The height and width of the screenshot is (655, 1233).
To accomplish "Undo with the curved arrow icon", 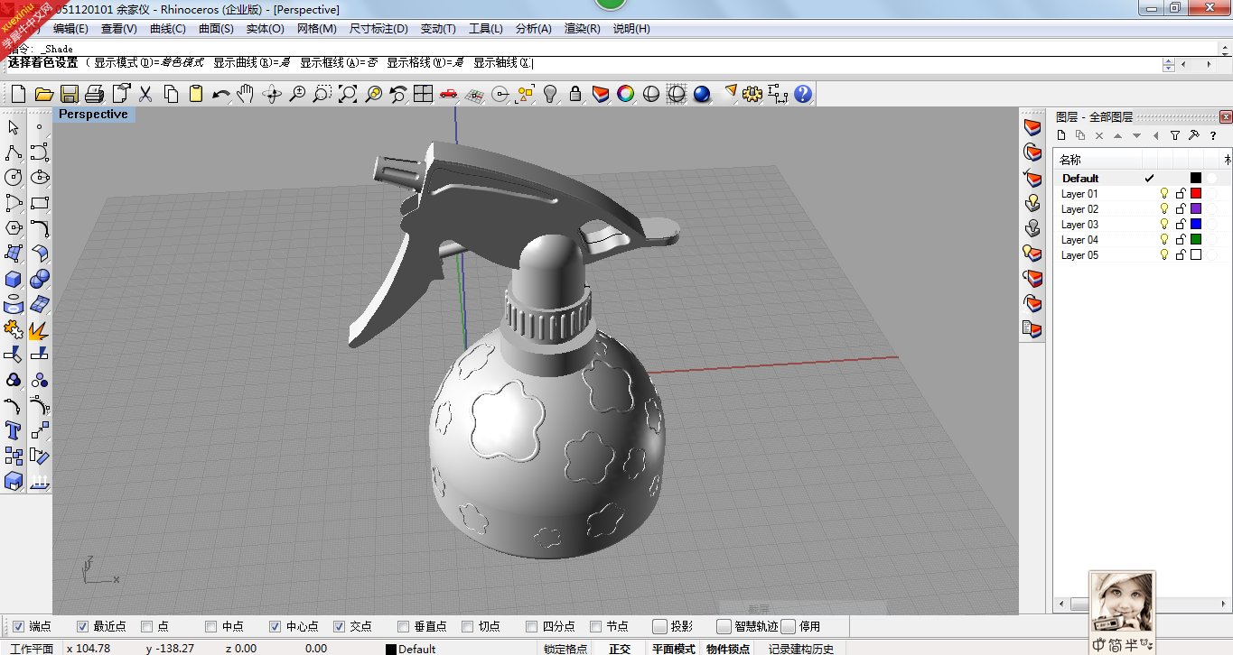I will (x=221, y=93).
